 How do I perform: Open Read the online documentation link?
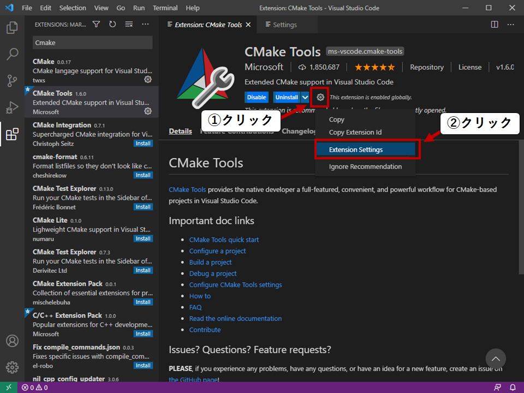(235, 318)
